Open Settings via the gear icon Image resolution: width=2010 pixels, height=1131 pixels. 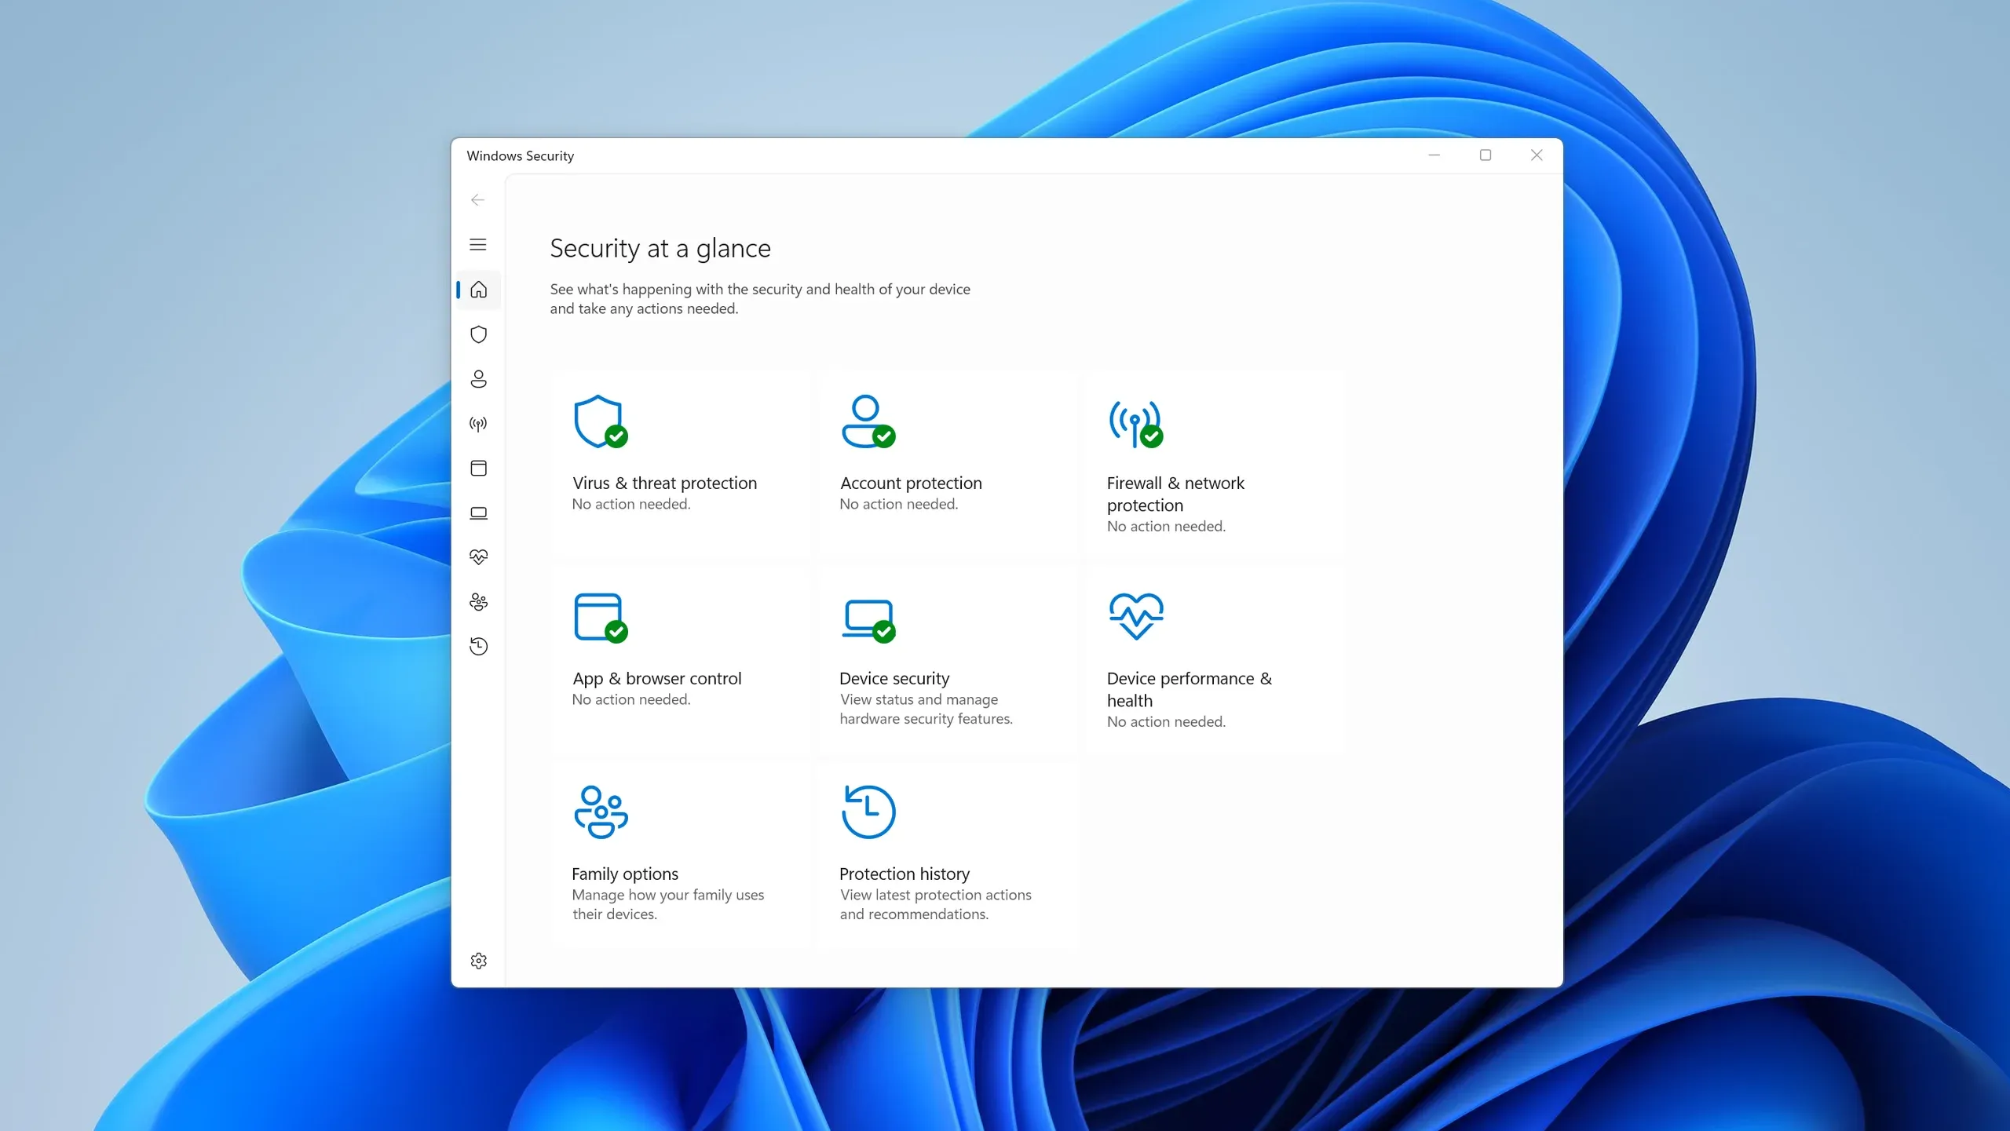coord(478,961)
